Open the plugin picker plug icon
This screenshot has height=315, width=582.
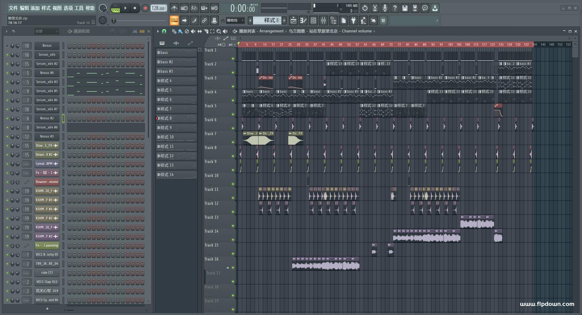pos(353,21)
